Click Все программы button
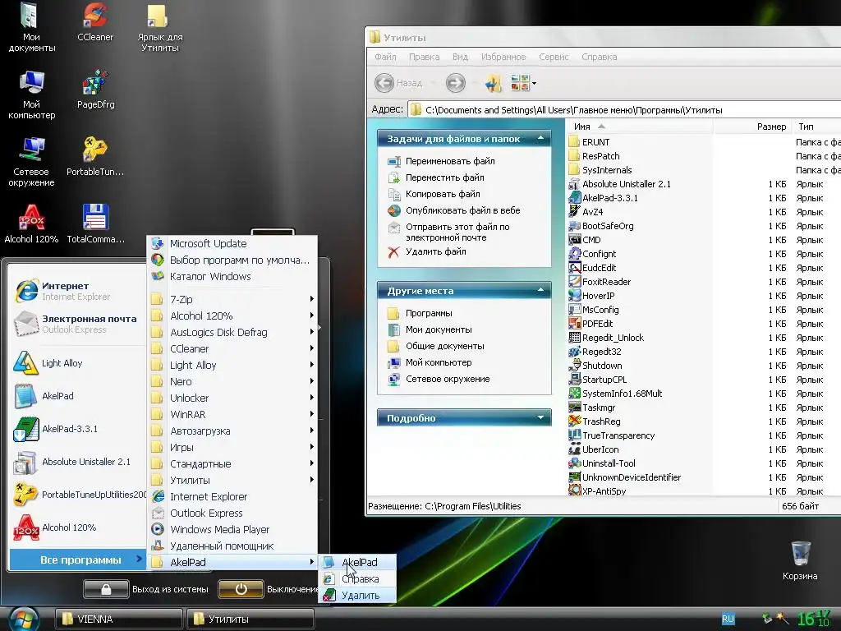This screenshot has width=841, height=631. point(77,560)
